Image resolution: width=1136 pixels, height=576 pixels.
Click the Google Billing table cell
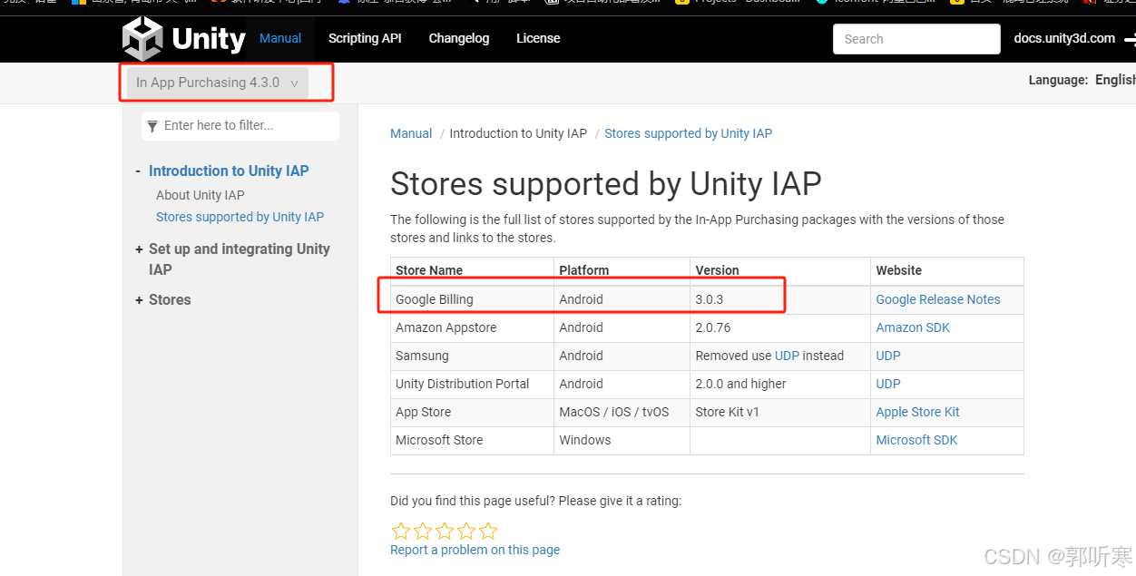tap(472, 299)
